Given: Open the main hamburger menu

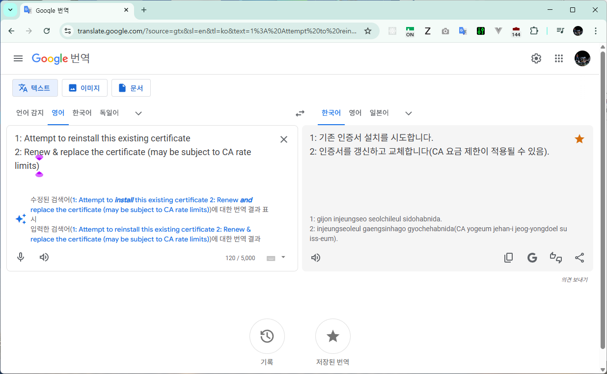Looking at the screenshot, I should pos(18,58).
